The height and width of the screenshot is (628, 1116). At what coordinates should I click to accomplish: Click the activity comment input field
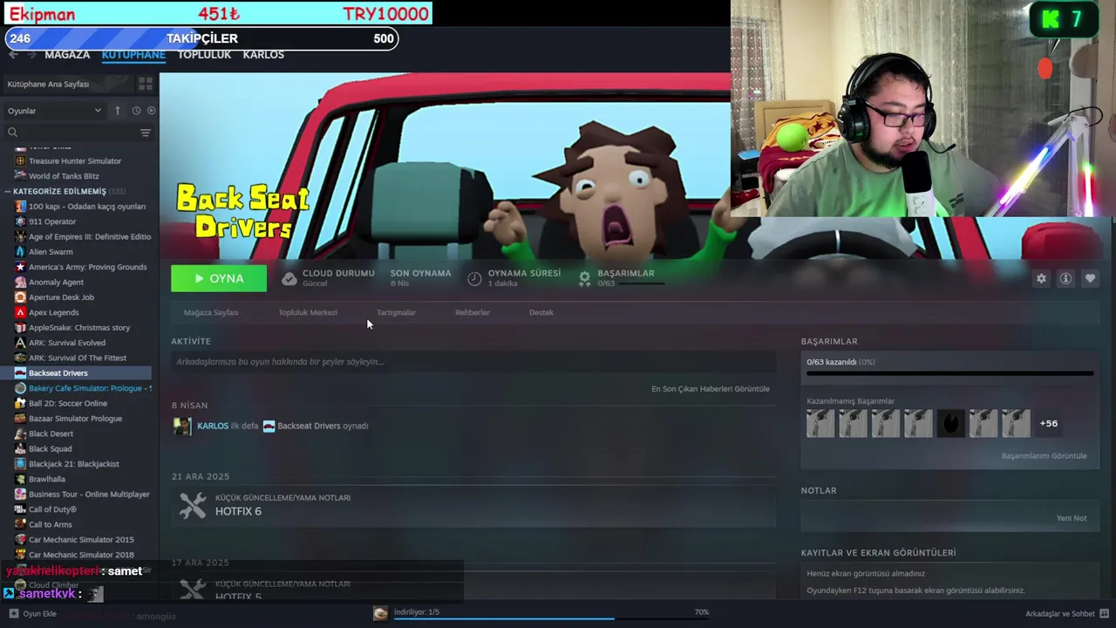click(x=473, y=361)
